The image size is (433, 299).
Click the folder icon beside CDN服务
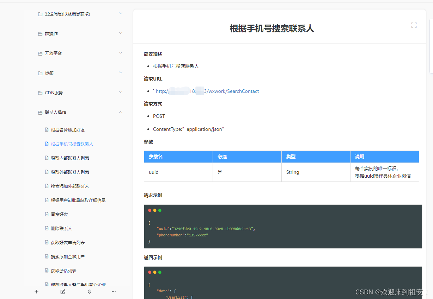40,93
